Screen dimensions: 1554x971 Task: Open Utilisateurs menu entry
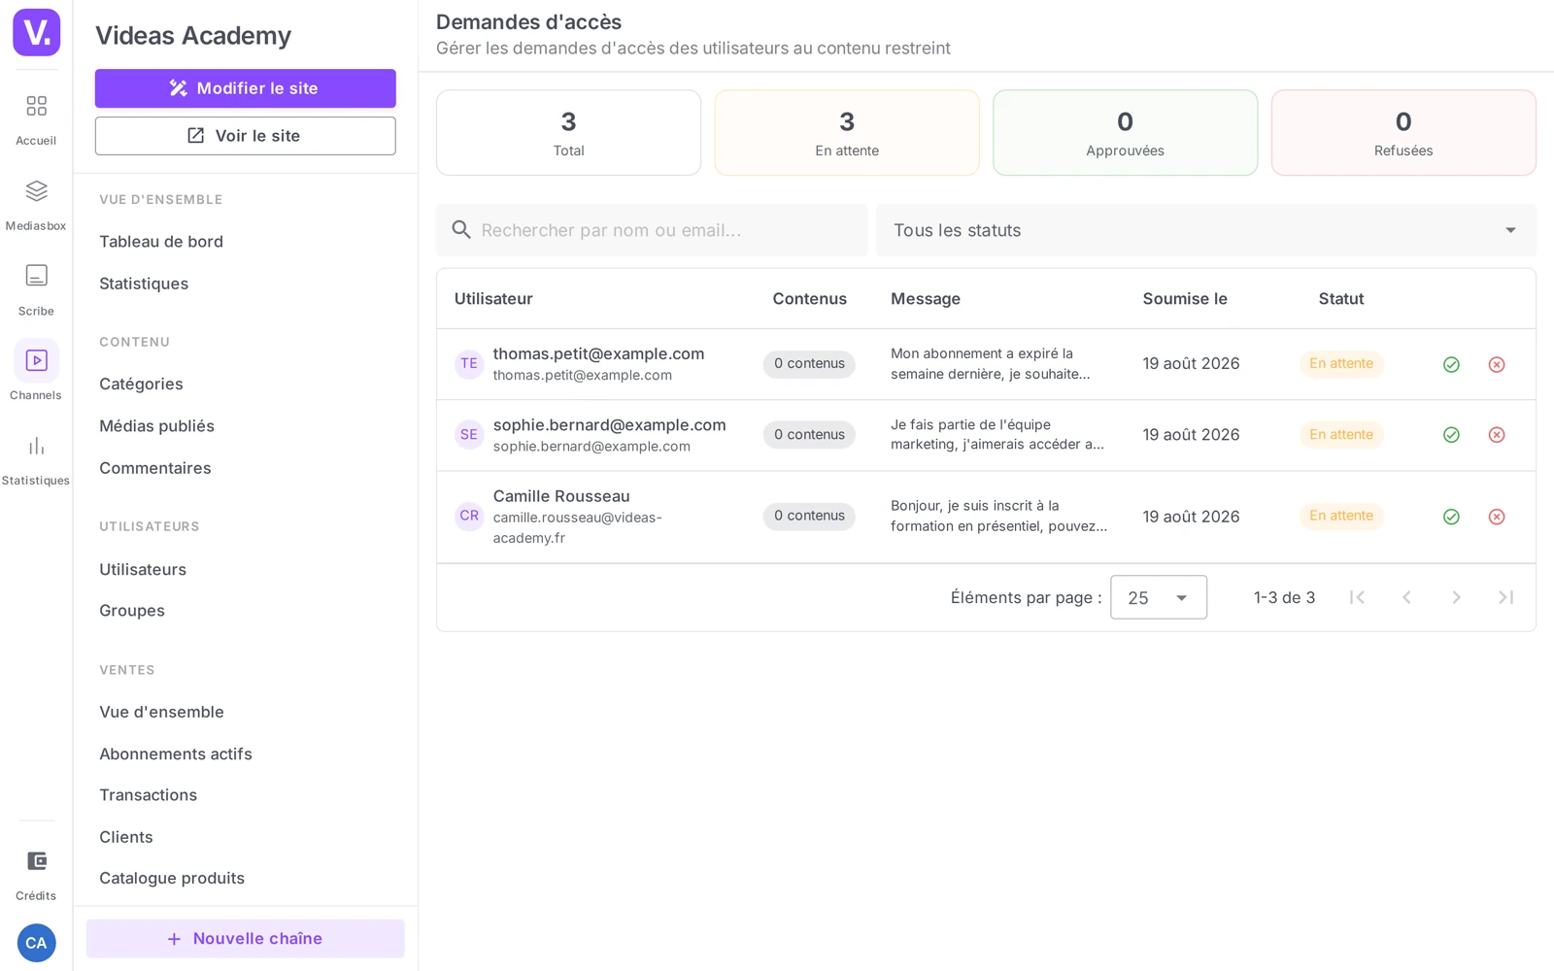(x=143, y=570)
